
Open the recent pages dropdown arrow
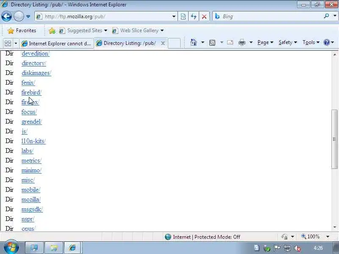tap(28, 17)
